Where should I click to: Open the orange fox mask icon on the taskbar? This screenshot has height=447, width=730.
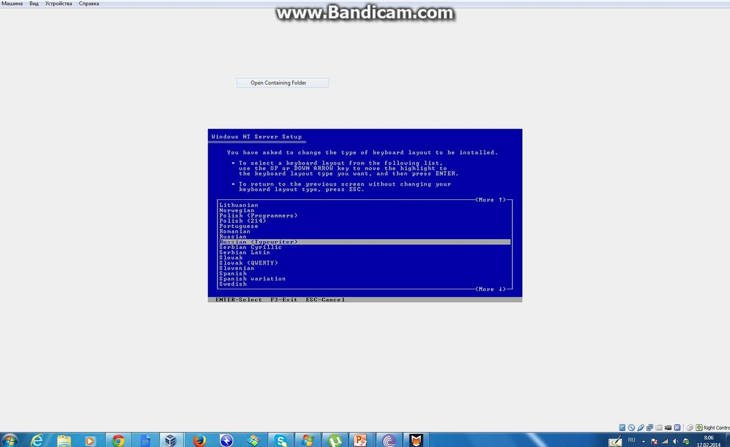[x=416, y=440]
